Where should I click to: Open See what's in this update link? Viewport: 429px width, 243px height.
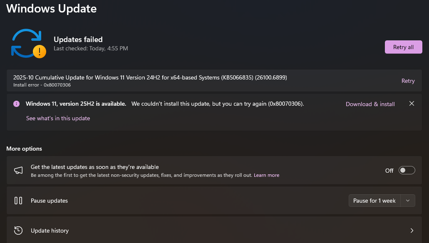[x=58, y=118]
